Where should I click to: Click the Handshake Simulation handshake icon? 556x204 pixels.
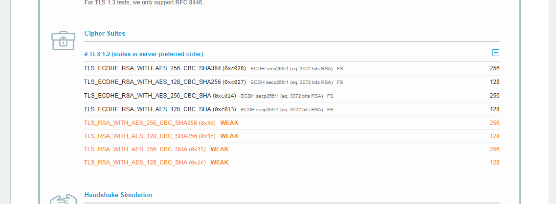pyautogui.click(x=63, y=199)
